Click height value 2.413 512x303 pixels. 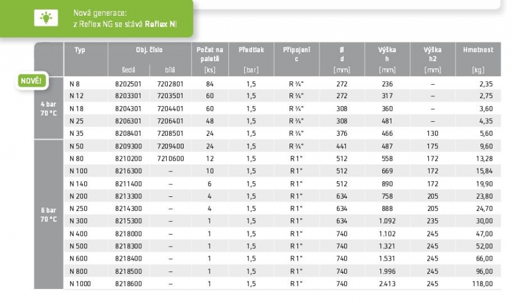[387, 284]
